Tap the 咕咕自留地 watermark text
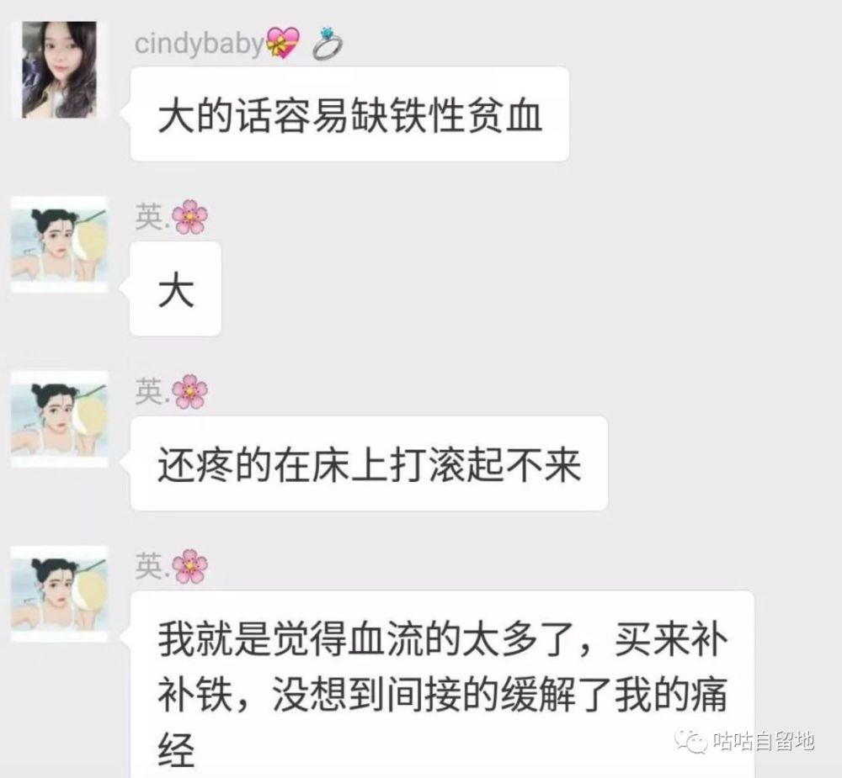 point(764,742)
